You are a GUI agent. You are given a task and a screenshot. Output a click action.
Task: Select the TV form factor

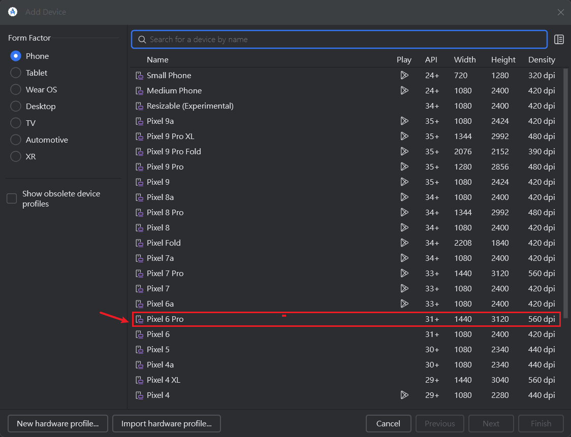16,123
